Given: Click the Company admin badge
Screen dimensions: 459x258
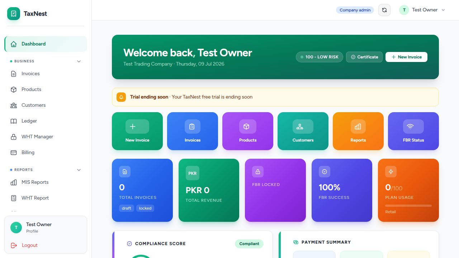Looking at the screenshot, I should 355,10.
